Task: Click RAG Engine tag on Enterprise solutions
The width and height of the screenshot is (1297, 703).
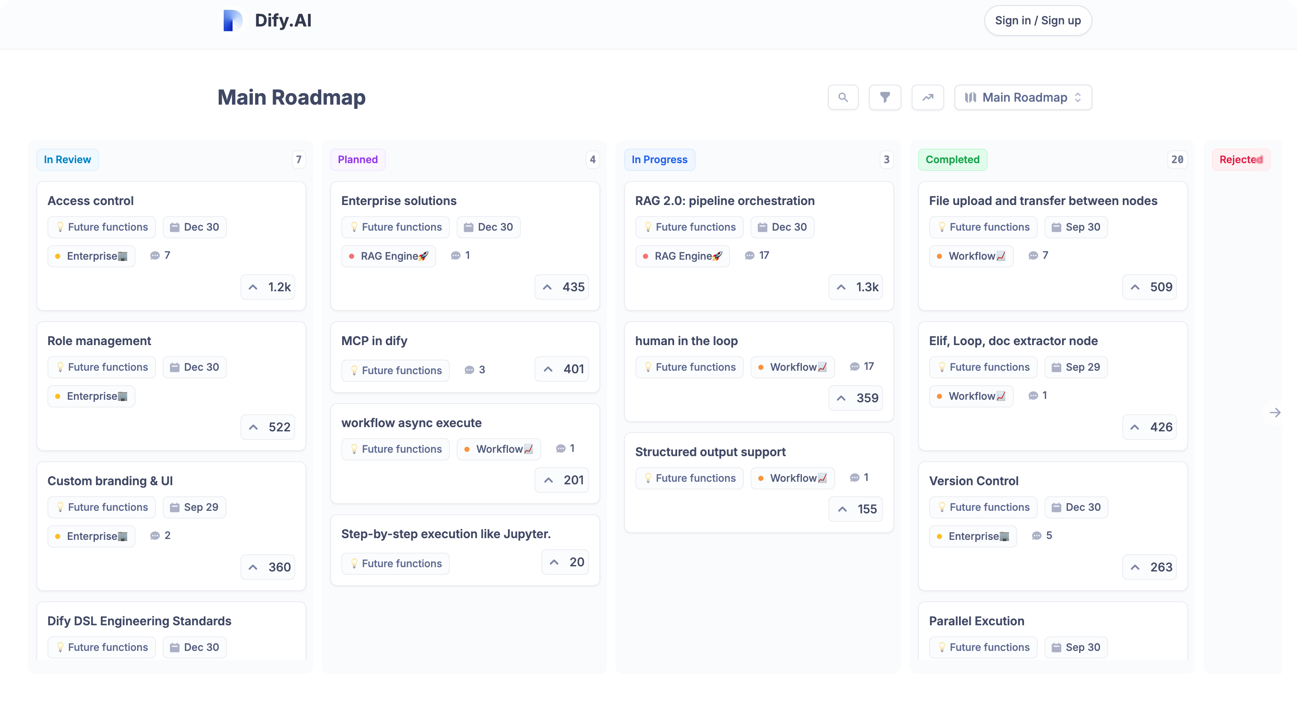Action: click(389, 256)
